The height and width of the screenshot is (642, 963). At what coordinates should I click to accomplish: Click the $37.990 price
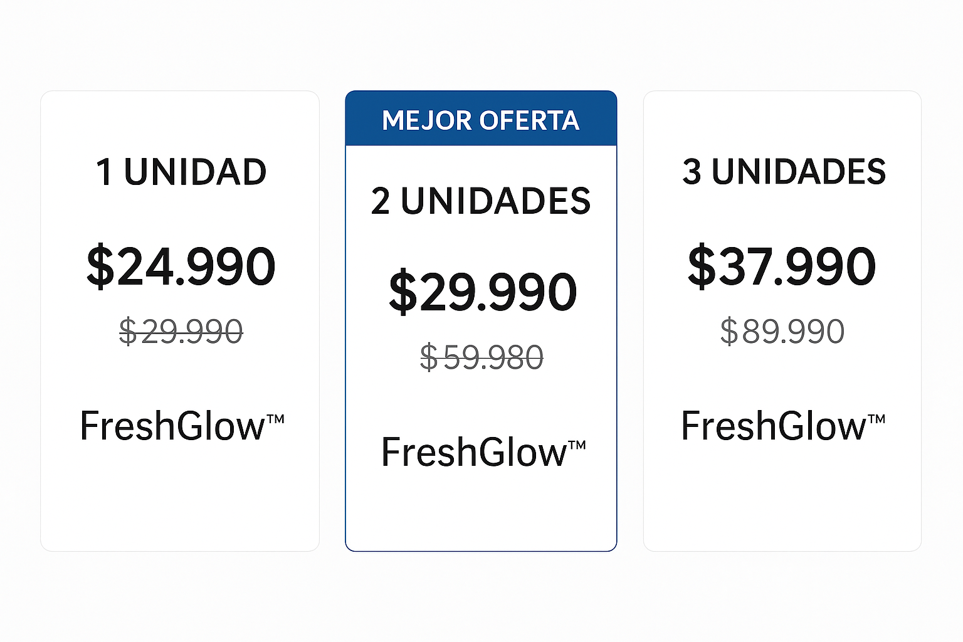[782, 266]
